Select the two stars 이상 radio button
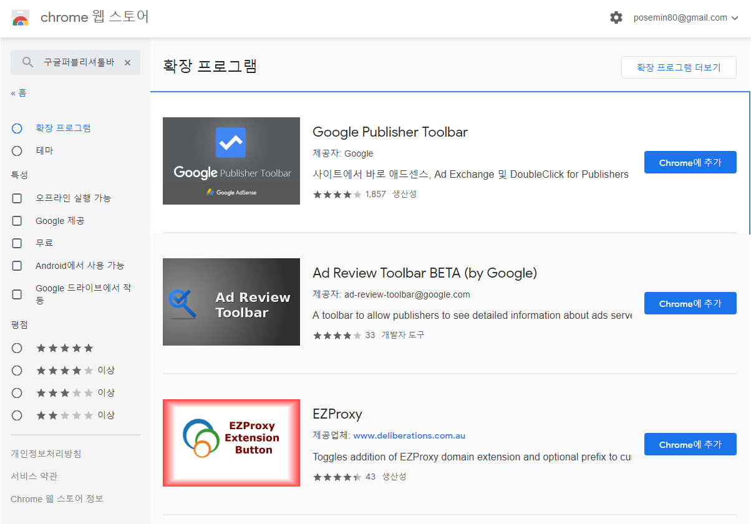Viewport: 751px width, 524px height. coord(17,415)
